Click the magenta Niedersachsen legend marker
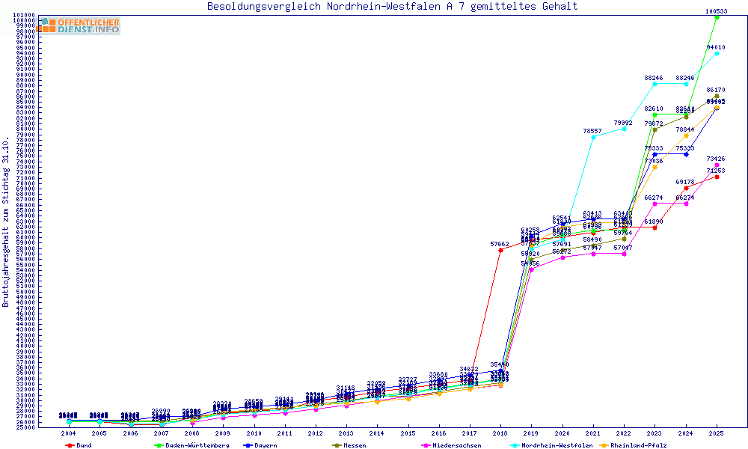Screen dimensions: 748x449 pyautogui.click(x=426, y=445)
